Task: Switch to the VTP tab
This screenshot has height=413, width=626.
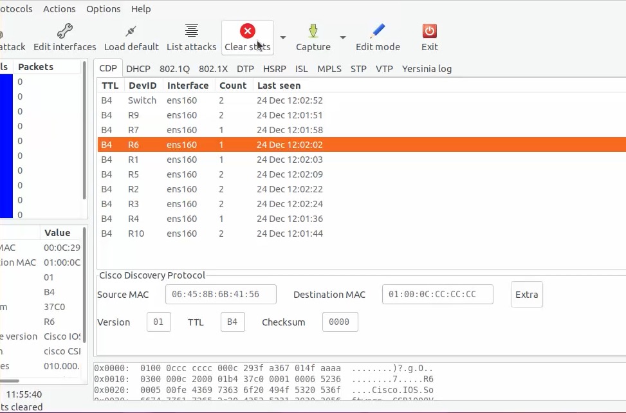Action: [x=384, y=69]
